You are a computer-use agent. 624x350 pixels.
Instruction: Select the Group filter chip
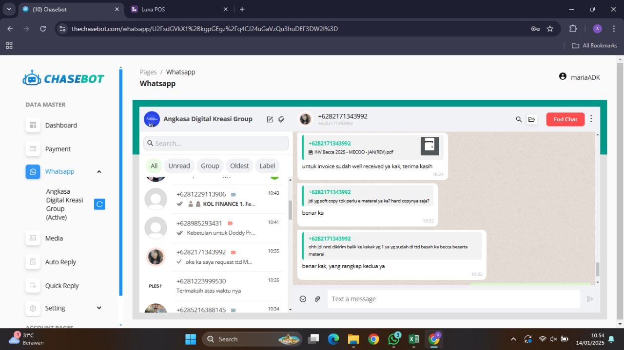[210, 166]
